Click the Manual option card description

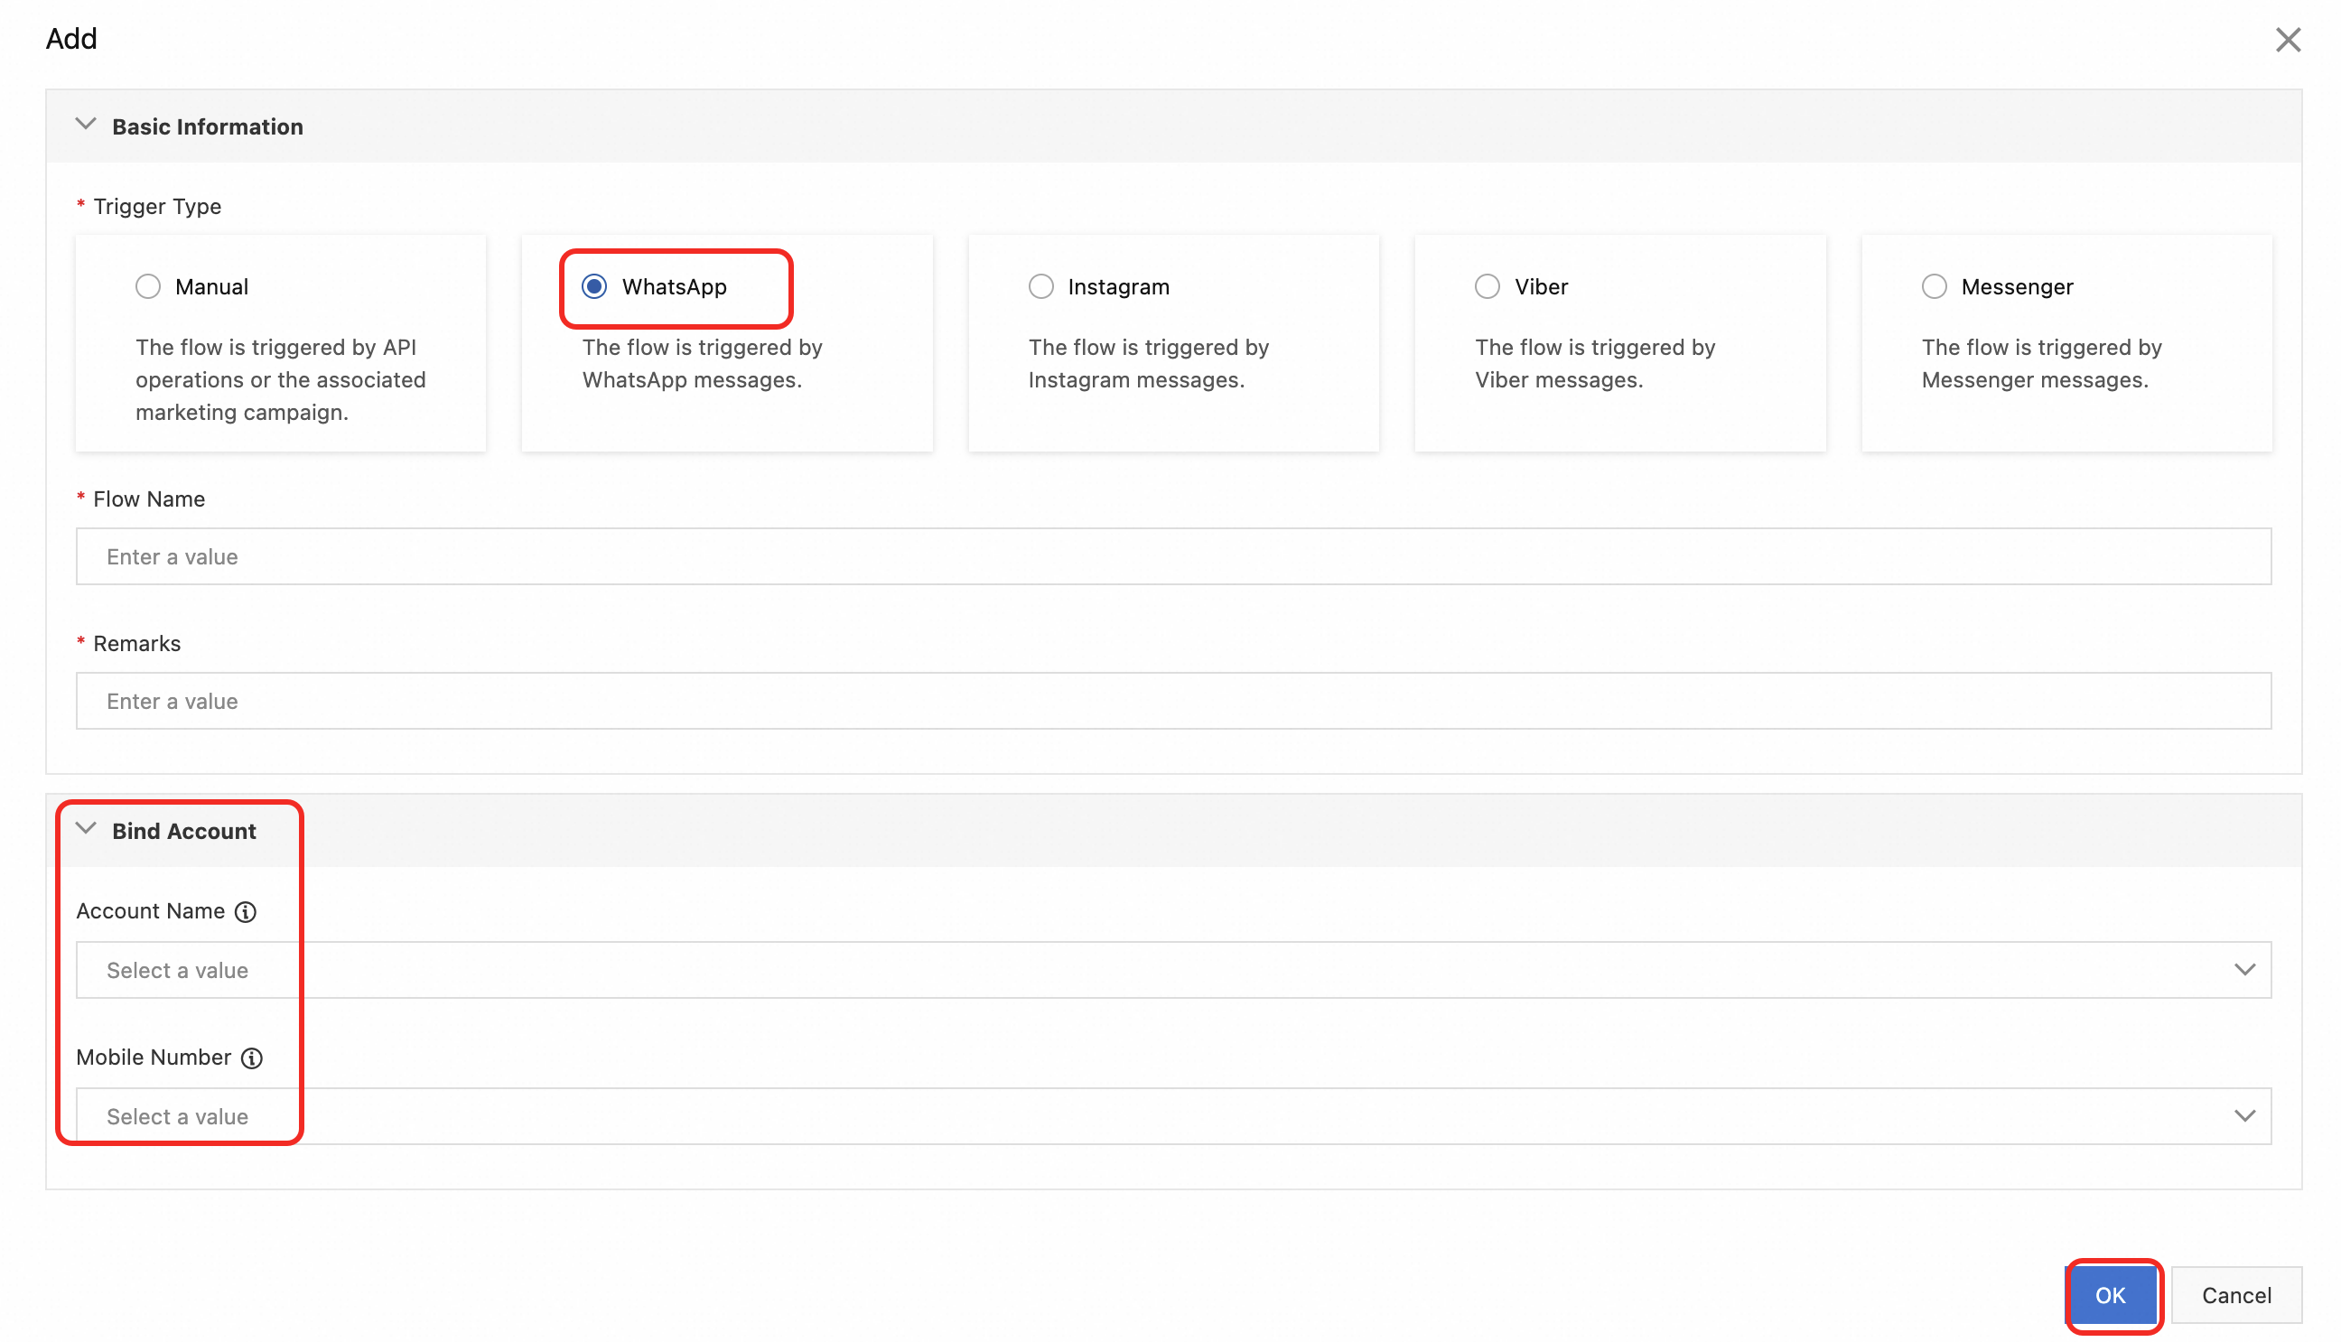pos(280,379)
